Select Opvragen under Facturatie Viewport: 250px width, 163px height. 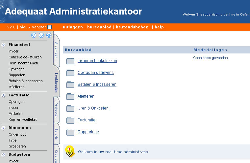[16, 102]
